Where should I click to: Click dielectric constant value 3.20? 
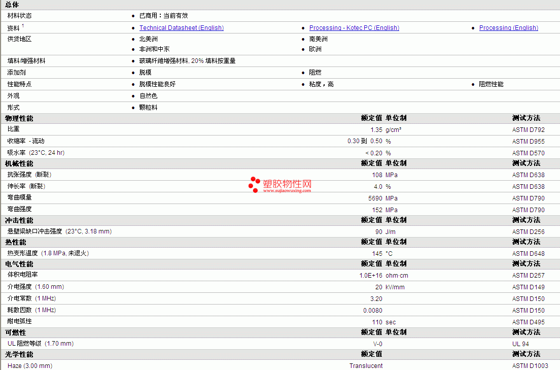coord(376,298)
